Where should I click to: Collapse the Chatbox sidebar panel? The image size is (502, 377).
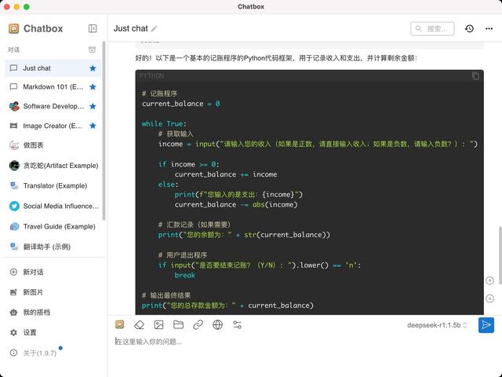point(93,29)
